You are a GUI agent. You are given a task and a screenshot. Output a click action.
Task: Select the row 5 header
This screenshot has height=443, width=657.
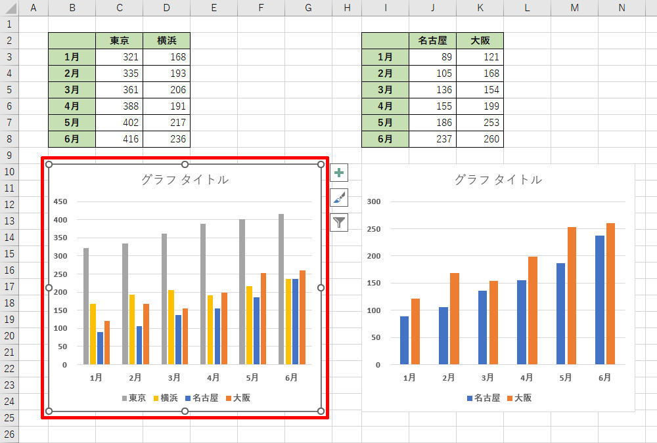point(9,90)
